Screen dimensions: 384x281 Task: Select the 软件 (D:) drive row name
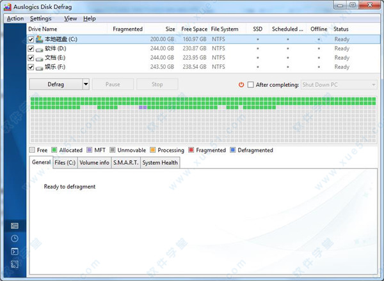tap(55, 49)
